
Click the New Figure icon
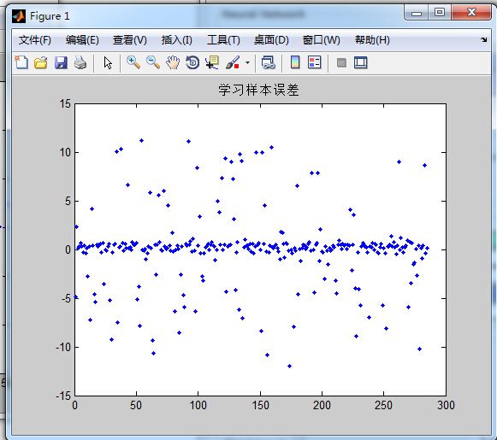[21, 62]
